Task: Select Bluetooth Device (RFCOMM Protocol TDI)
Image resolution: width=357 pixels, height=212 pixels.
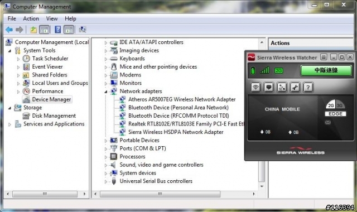Action: [178, 115]
